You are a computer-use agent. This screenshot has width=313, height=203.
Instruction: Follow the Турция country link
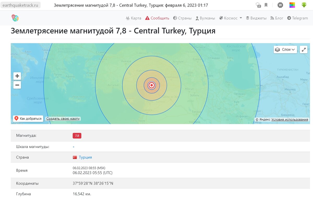coord(85,157)
